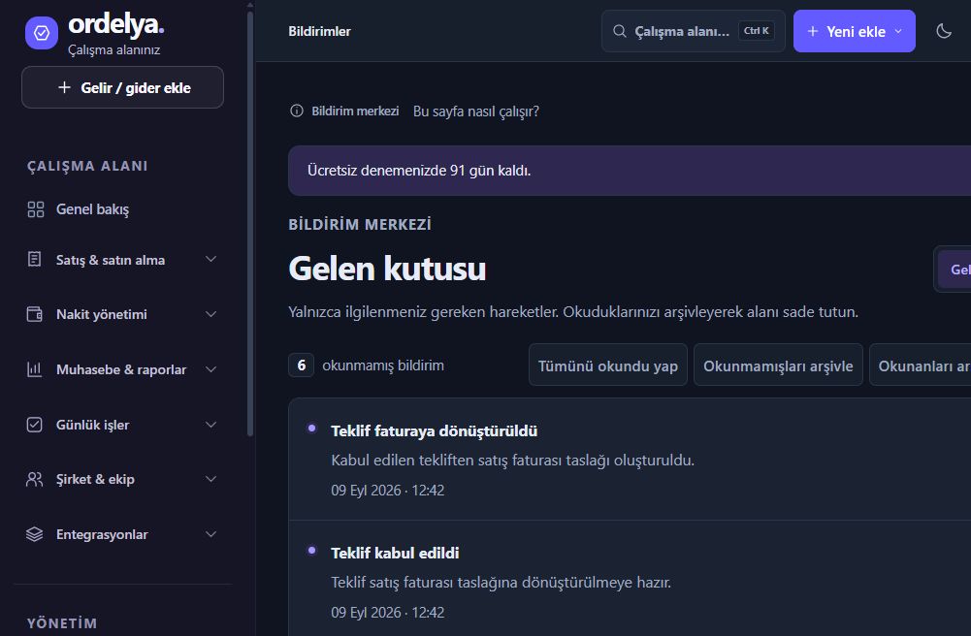Expand the Günlük işler chevron

[211, 425]
